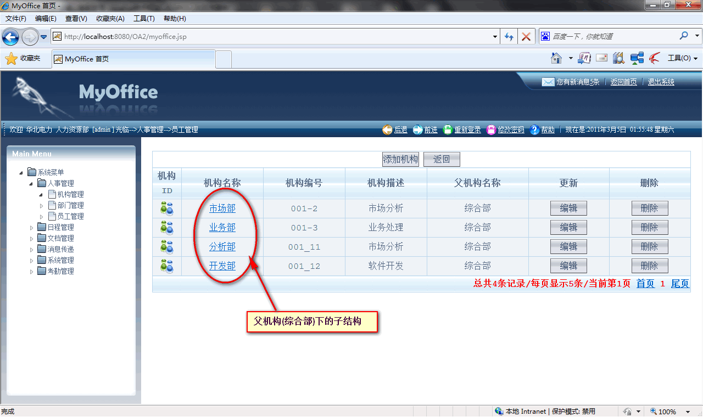This screenshot has height=417, width=703.
Task: Open the 分析部 organization link
Action: point(222,247)
